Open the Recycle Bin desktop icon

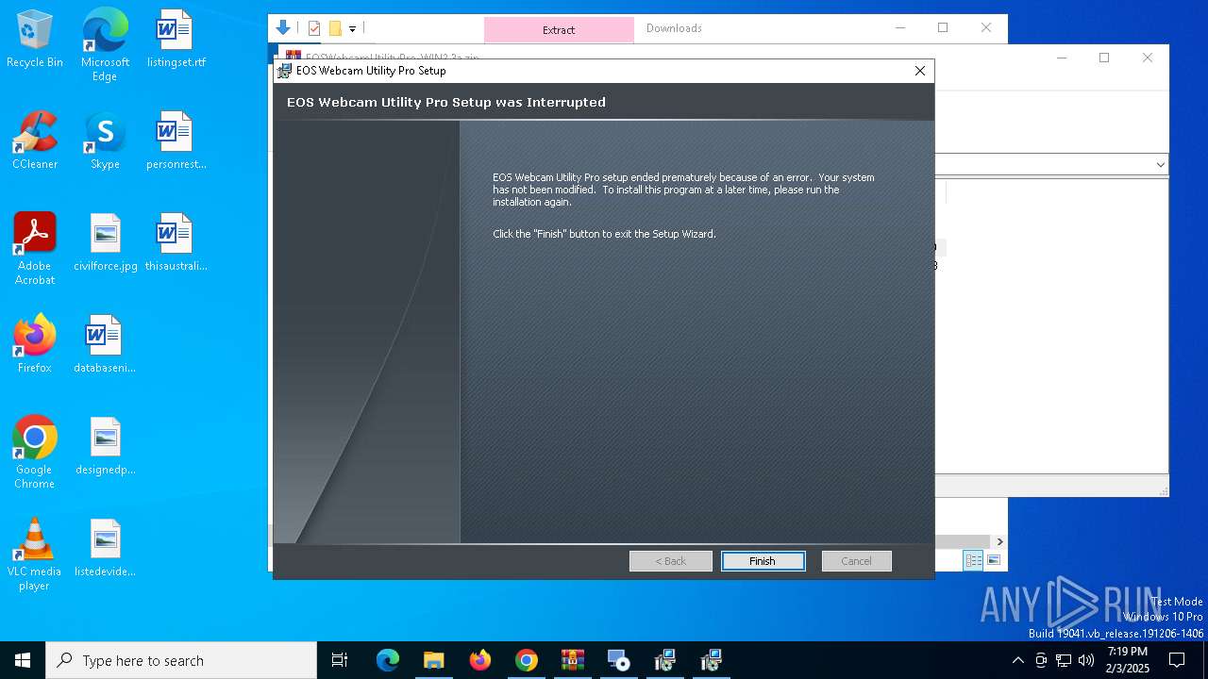pos(35,40)
